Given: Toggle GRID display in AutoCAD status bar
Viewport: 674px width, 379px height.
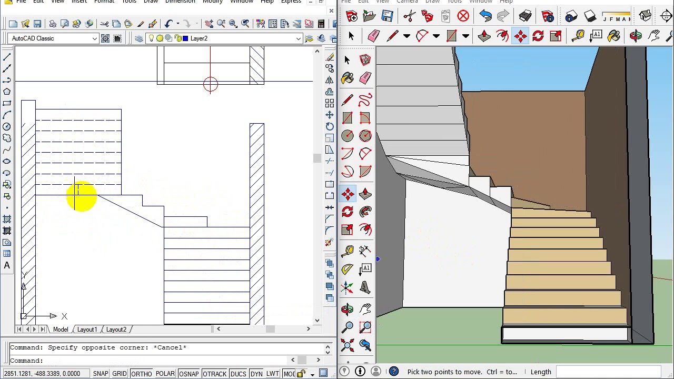Looking at the screenshot, I should (x=120, y=374).
